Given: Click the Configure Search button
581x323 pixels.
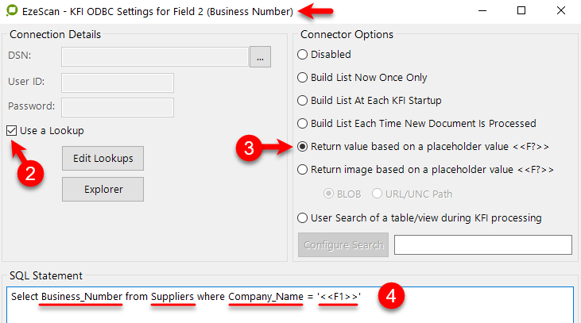Looking at the screenshot, I should pyautogui.click(x=343, y=244).
